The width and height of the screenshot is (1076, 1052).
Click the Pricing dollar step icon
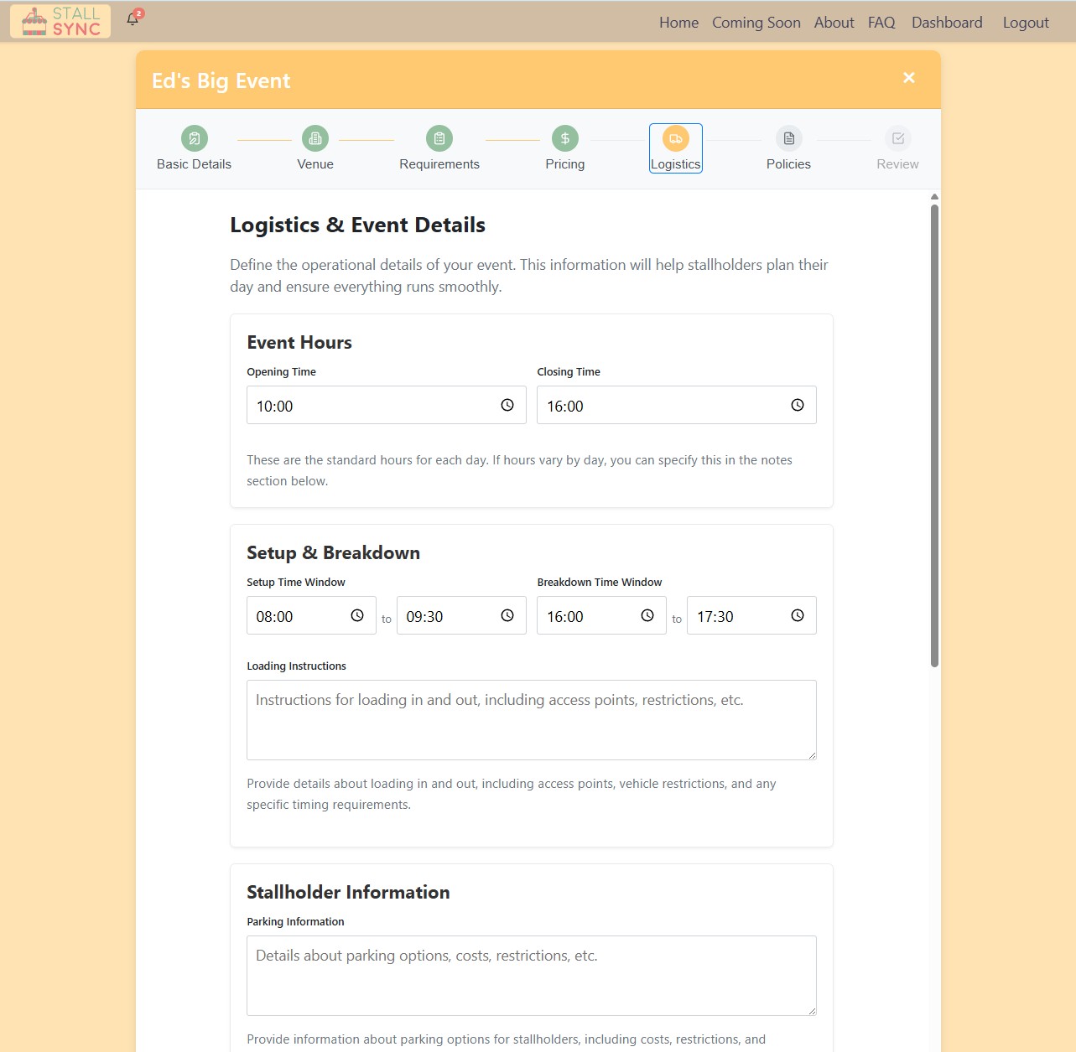565,138
